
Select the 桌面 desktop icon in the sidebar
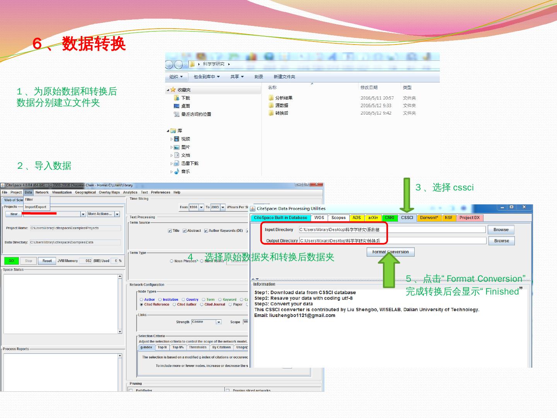pyautogui.click(x=177, y=106)
